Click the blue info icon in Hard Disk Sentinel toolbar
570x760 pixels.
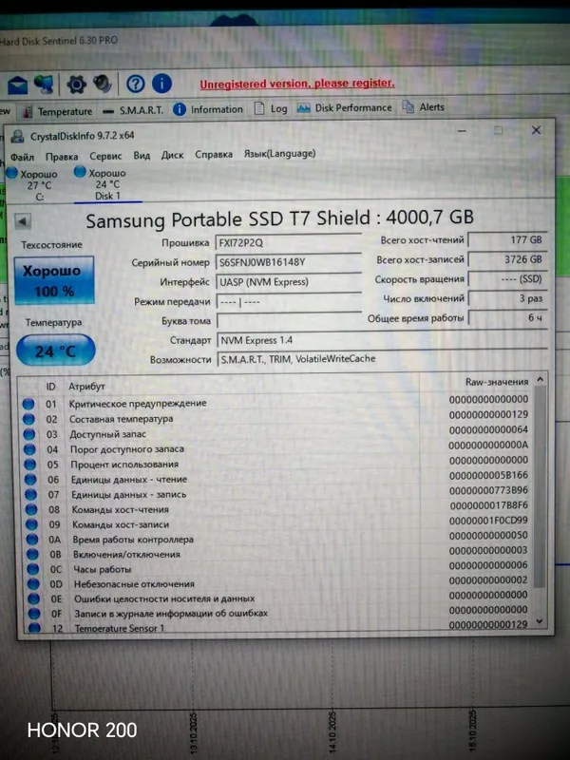[161, 84]
